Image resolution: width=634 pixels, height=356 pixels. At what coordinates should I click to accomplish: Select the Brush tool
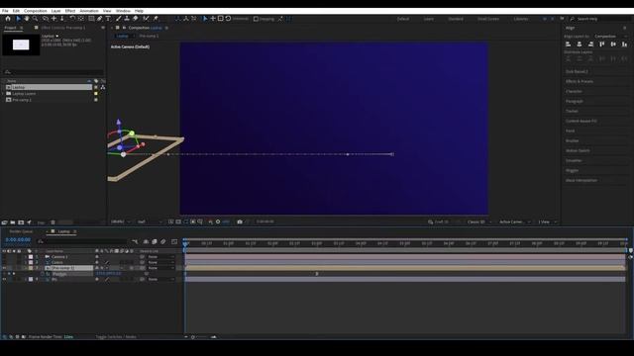pyautogui.click(x=119, y=19)
